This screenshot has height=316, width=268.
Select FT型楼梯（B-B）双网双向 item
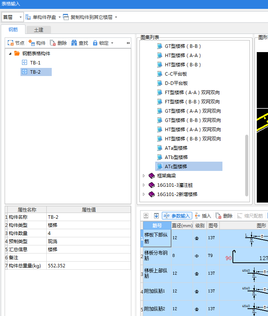(x=192, y=102)
